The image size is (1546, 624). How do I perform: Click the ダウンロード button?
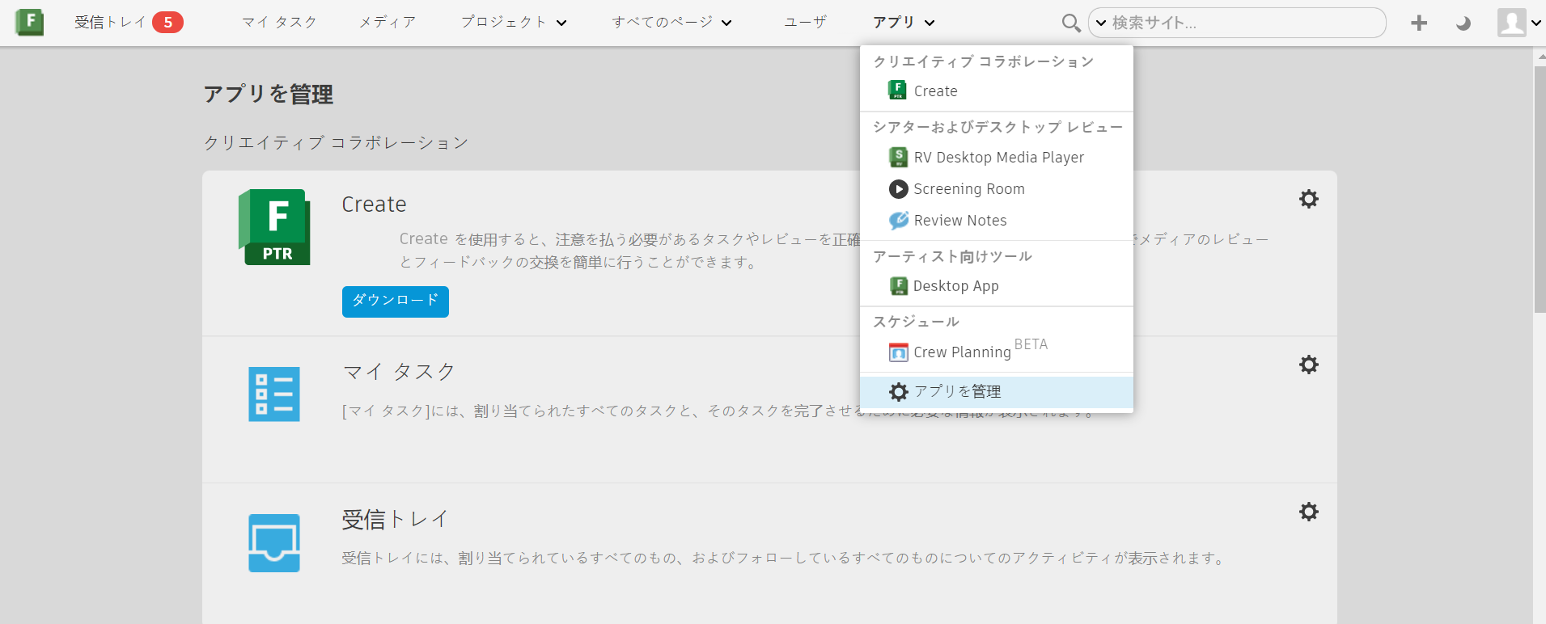pos(396,301)
